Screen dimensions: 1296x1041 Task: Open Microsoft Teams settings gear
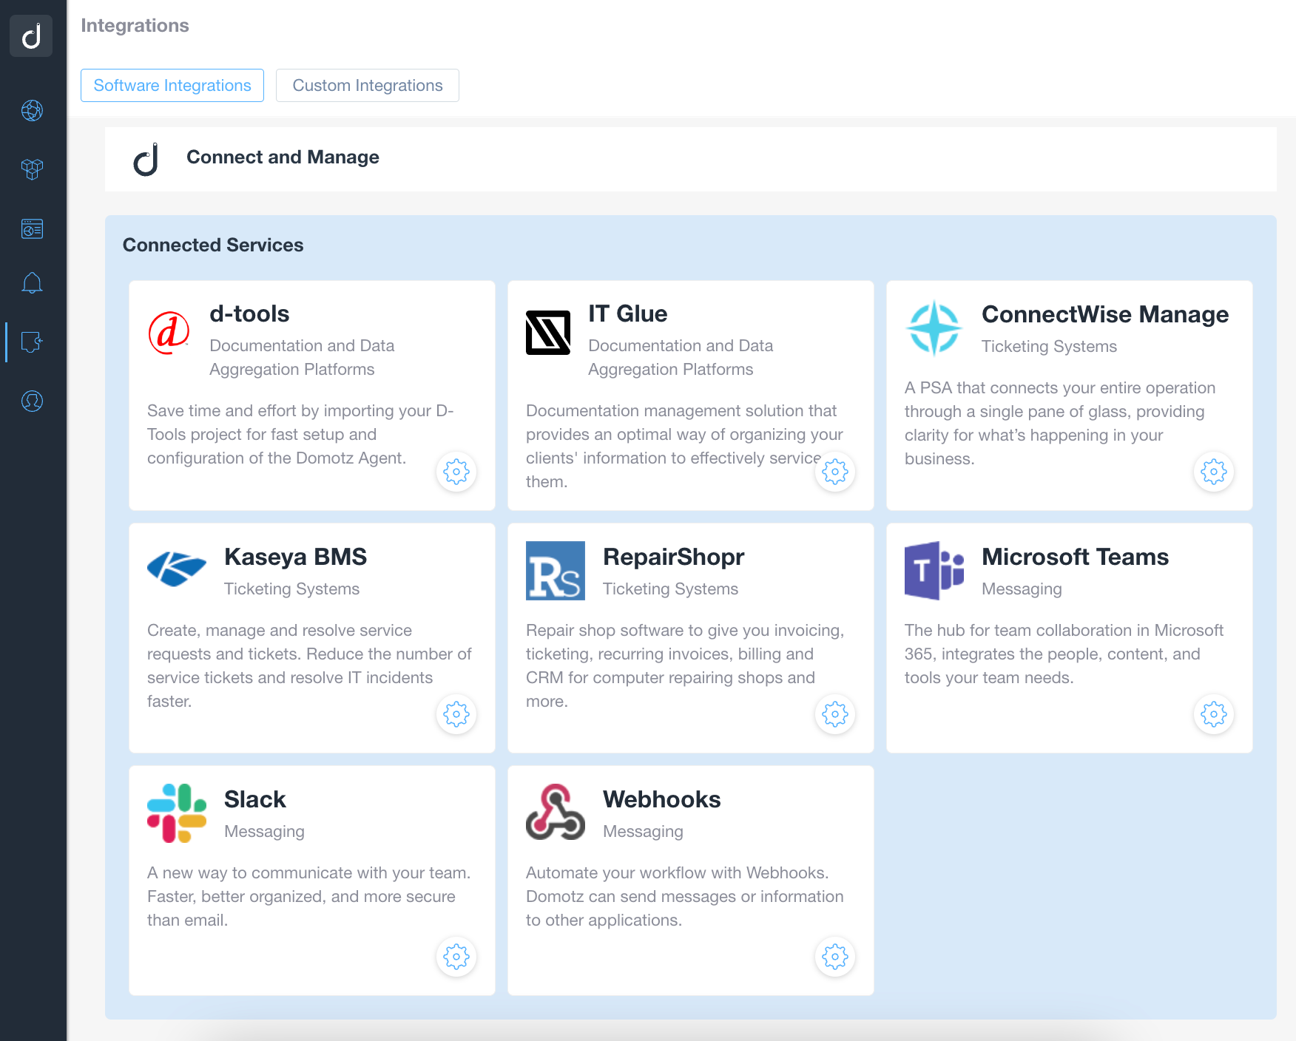coord(1214,714)
